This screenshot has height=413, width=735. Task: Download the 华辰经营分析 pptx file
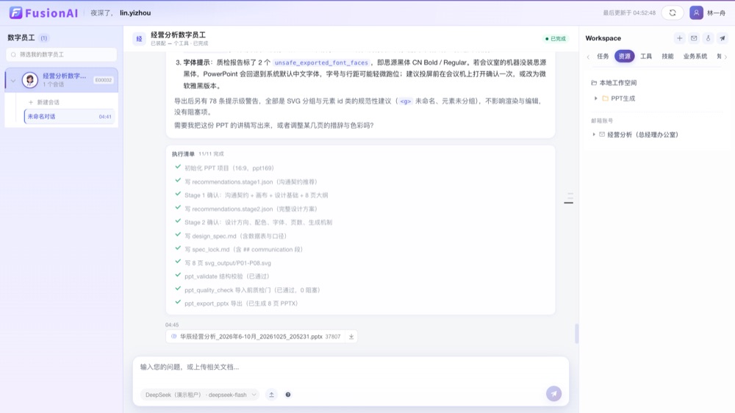point(351,337)
